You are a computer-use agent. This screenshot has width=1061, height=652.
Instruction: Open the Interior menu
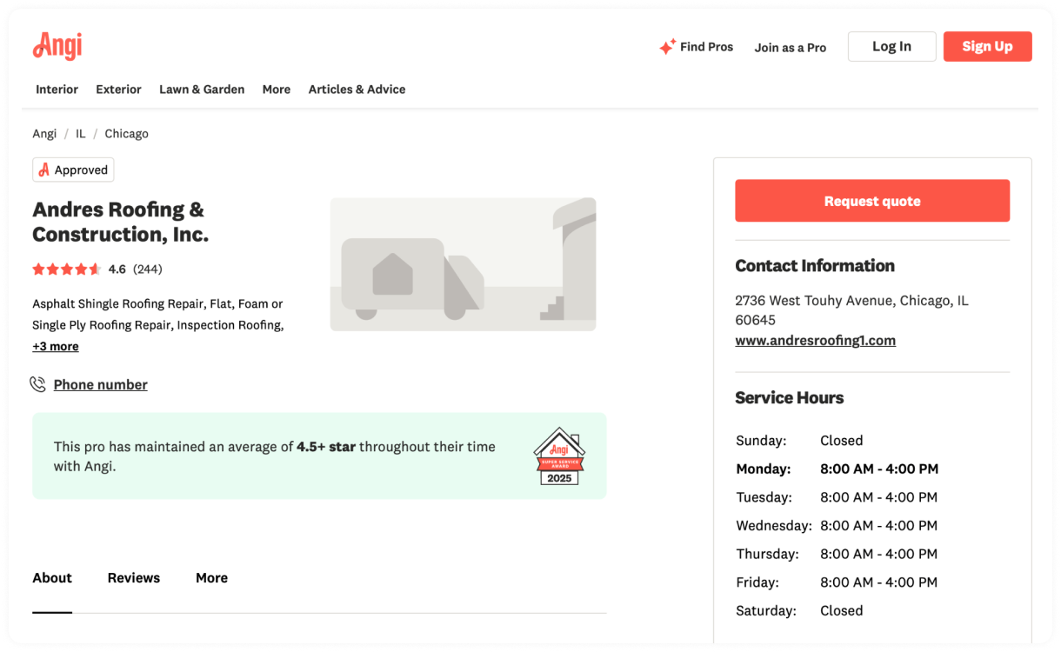coord(57,89)
